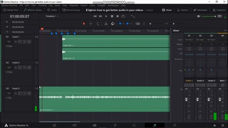
Task: Open the Workspace menu
Action: pos(113,5)
